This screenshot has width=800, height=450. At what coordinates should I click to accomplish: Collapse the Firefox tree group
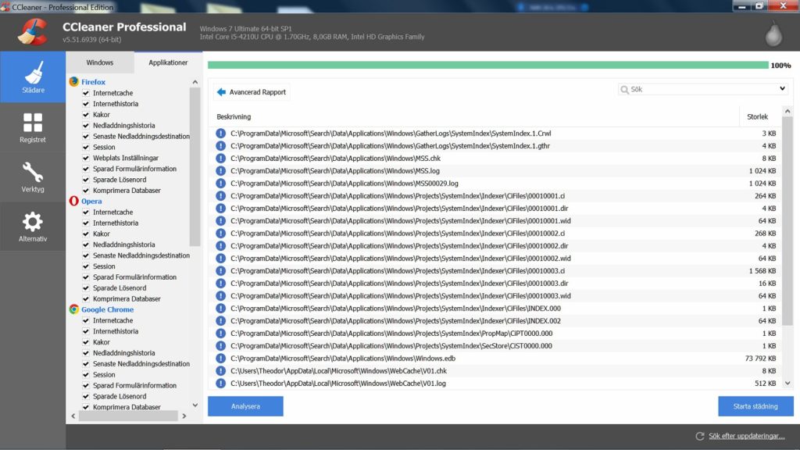click(94, 81)
